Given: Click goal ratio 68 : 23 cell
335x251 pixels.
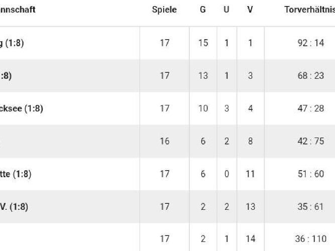Looking at the screenshot, I should (311, 76).
